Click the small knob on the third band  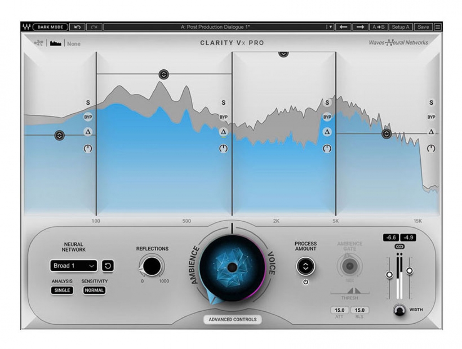[327, 148]
